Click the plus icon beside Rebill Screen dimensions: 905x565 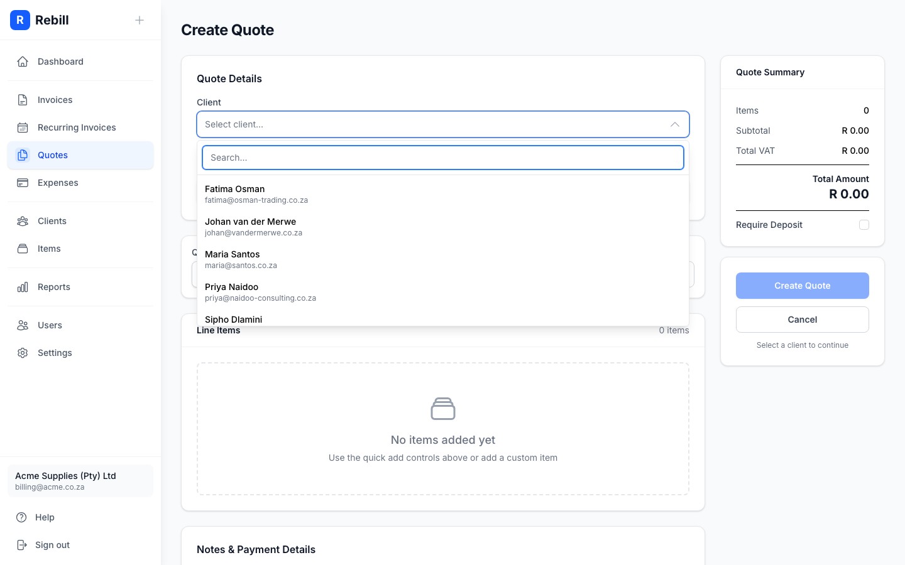tap(140, 20)
